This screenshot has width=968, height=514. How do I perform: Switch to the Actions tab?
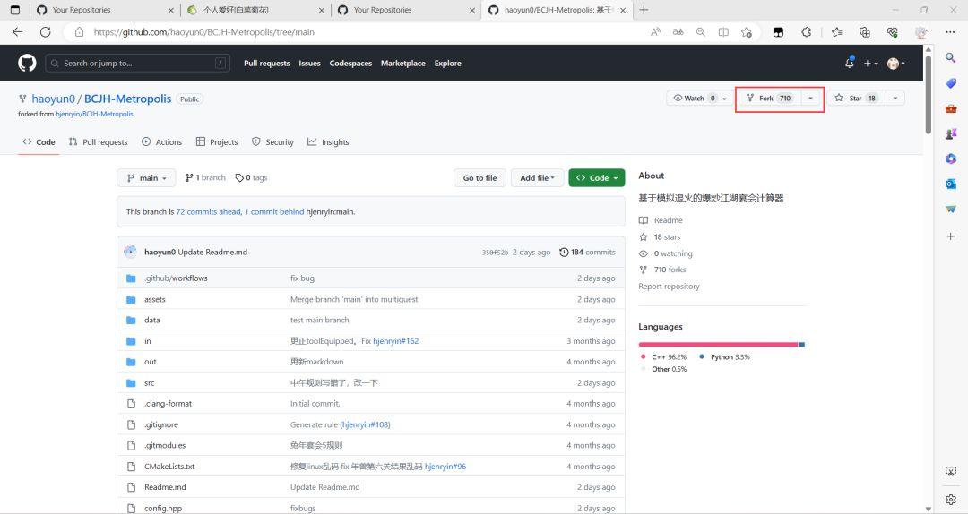(x=161, y=141)
